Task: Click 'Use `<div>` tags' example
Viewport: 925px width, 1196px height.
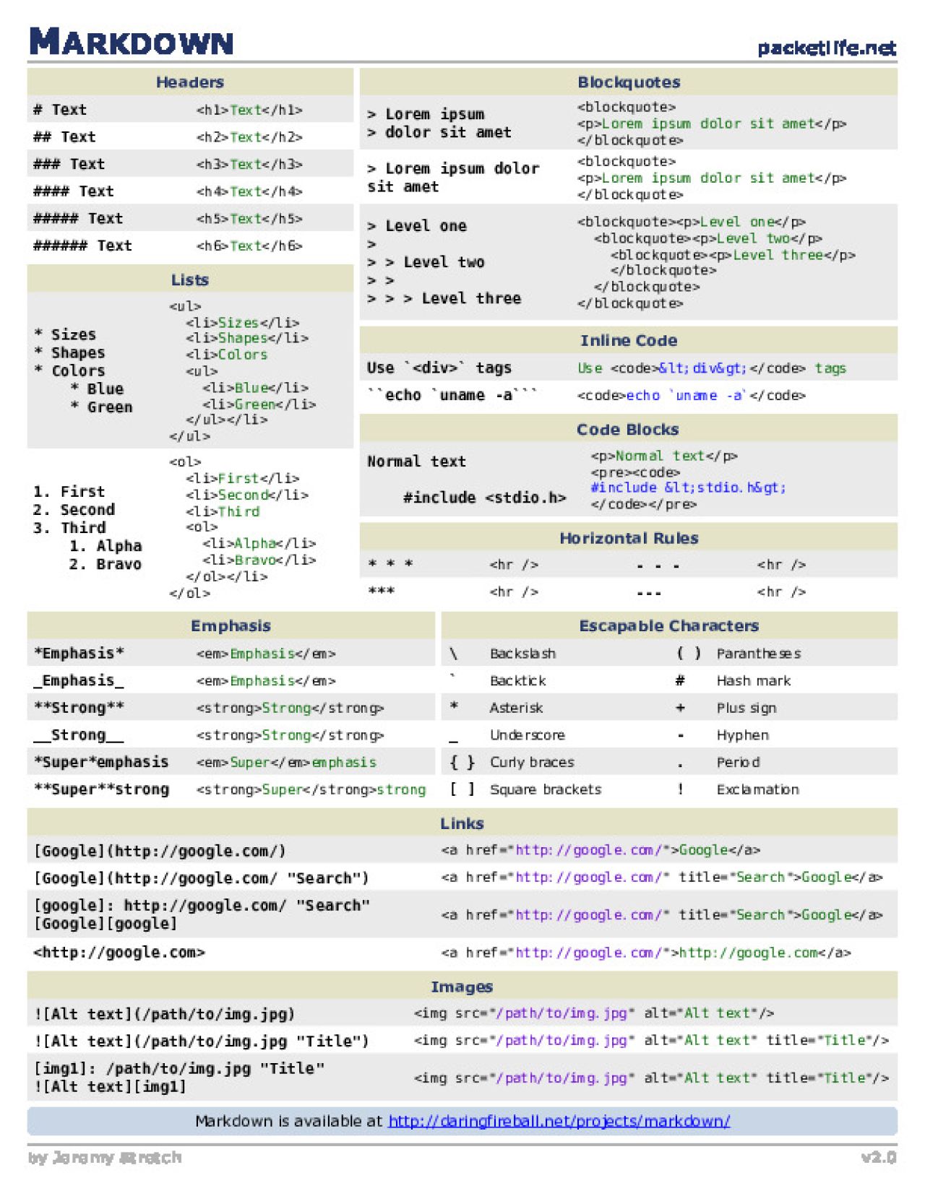Action: coord(439,368)
